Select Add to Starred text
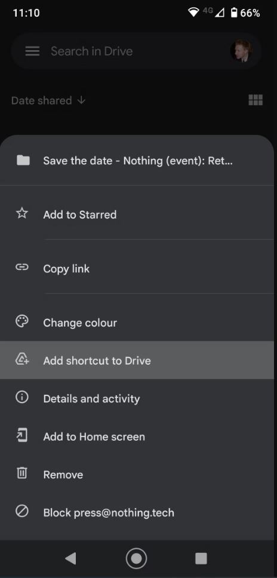This screenshot has height=578, width=277. click(x=80, y=214)
